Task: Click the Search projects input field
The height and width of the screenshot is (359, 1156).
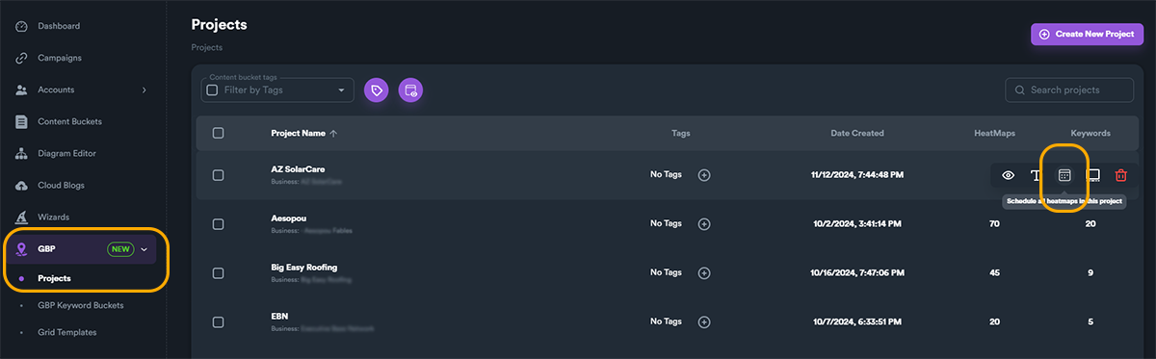Action: pyautogui.click(x=1069, y=90)
